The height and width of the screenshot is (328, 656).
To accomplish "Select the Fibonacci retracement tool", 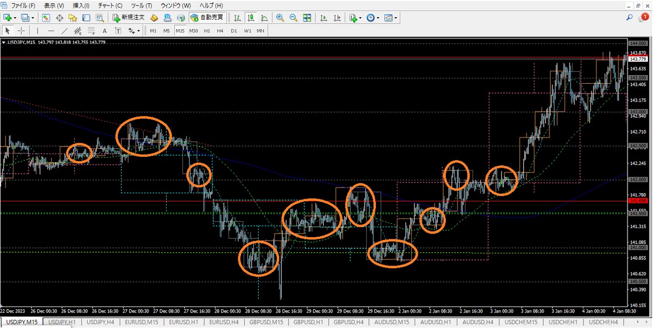I will (91, 31).
